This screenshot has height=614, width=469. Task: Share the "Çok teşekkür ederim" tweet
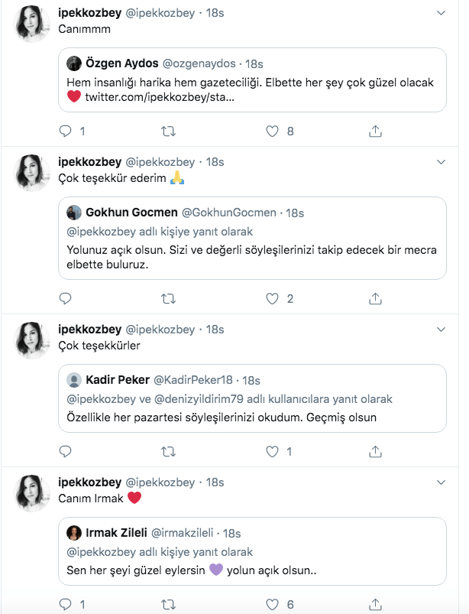[374, 298]
